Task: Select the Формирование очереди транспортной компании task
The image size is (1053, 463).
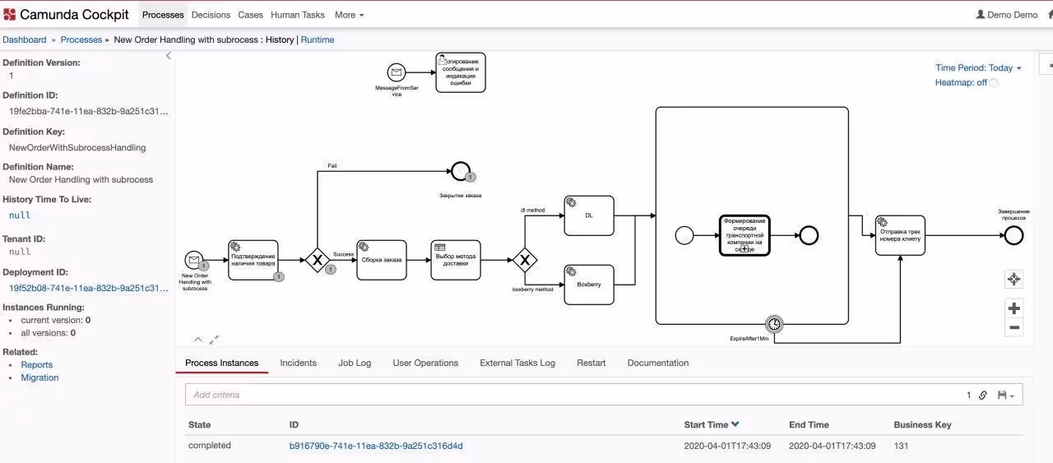Action: (745, 236)
